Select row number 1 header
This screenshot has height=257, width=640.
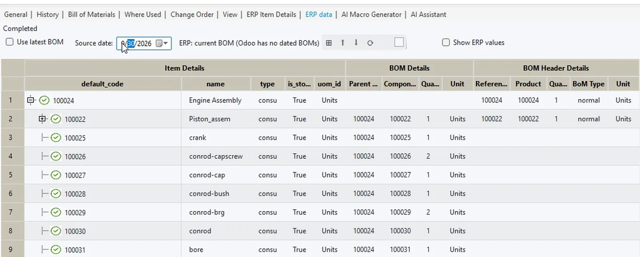coord(12,100)
